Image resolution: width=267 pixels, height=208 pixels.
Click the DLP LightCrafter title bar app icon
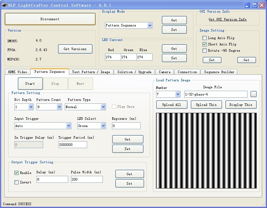click(4, 5)
